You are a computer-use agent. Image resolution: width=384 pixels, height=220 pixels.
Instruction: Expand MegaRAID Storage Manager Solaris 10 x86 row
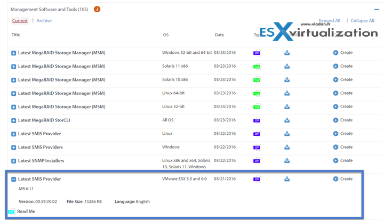(14, 80)
